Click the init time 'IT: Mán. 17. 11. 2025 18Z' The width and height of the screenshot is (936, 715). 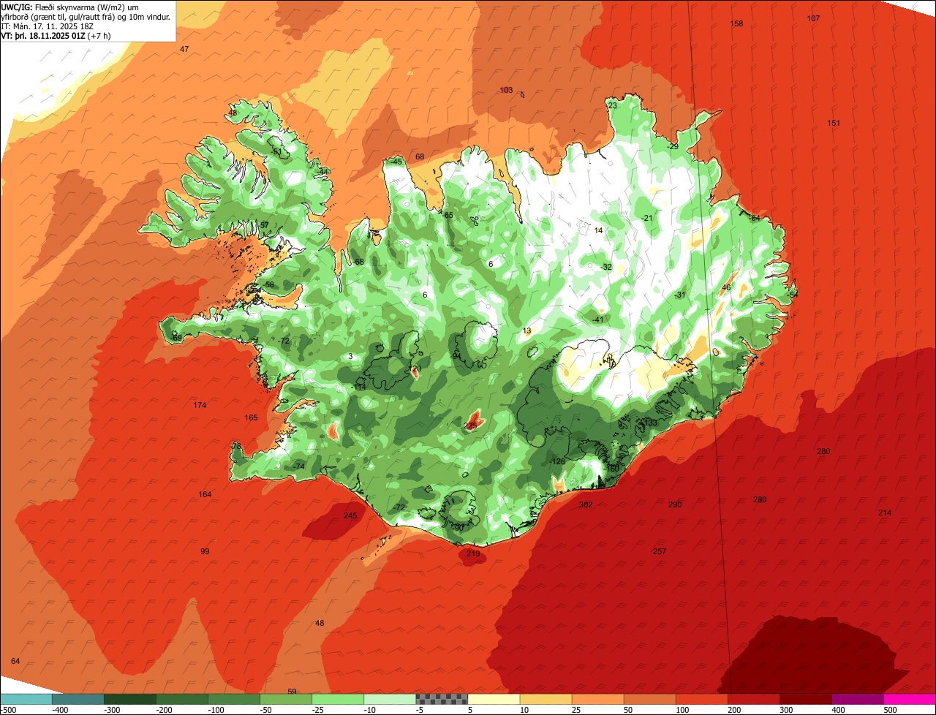tap(48, 26)
